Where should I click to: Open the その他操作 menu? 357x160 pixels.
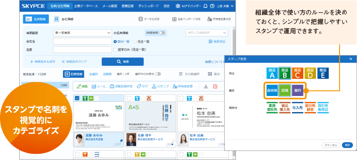189,74
